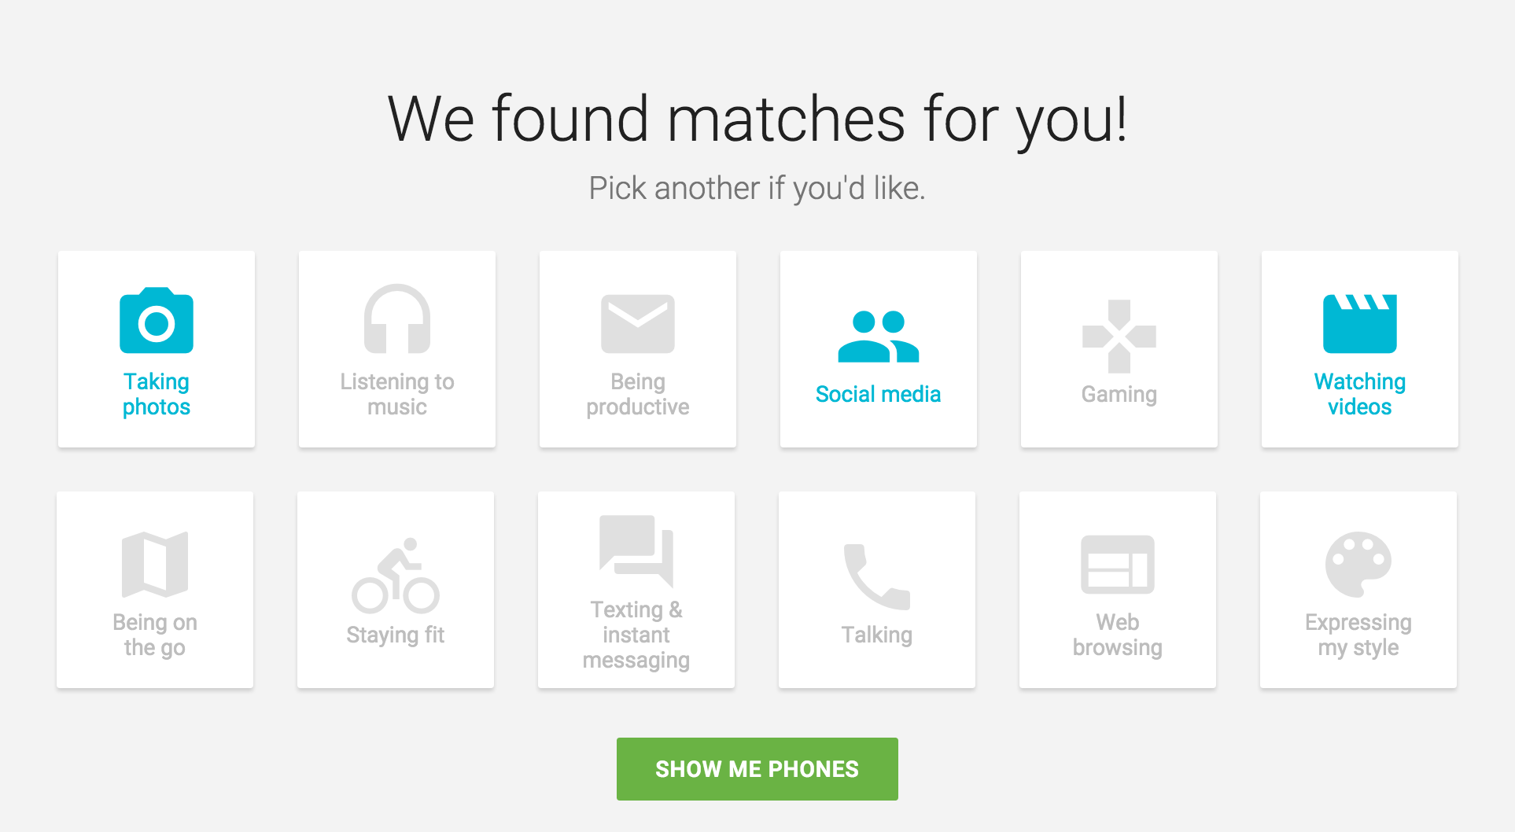Screen dimensions: 1515x832
Task: Enable the Web browsing label
Action: click(1118, 635)
